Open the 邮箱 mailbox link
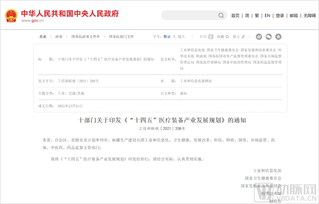This screenshot has height=204, width=319. click(x=294, y=16)
